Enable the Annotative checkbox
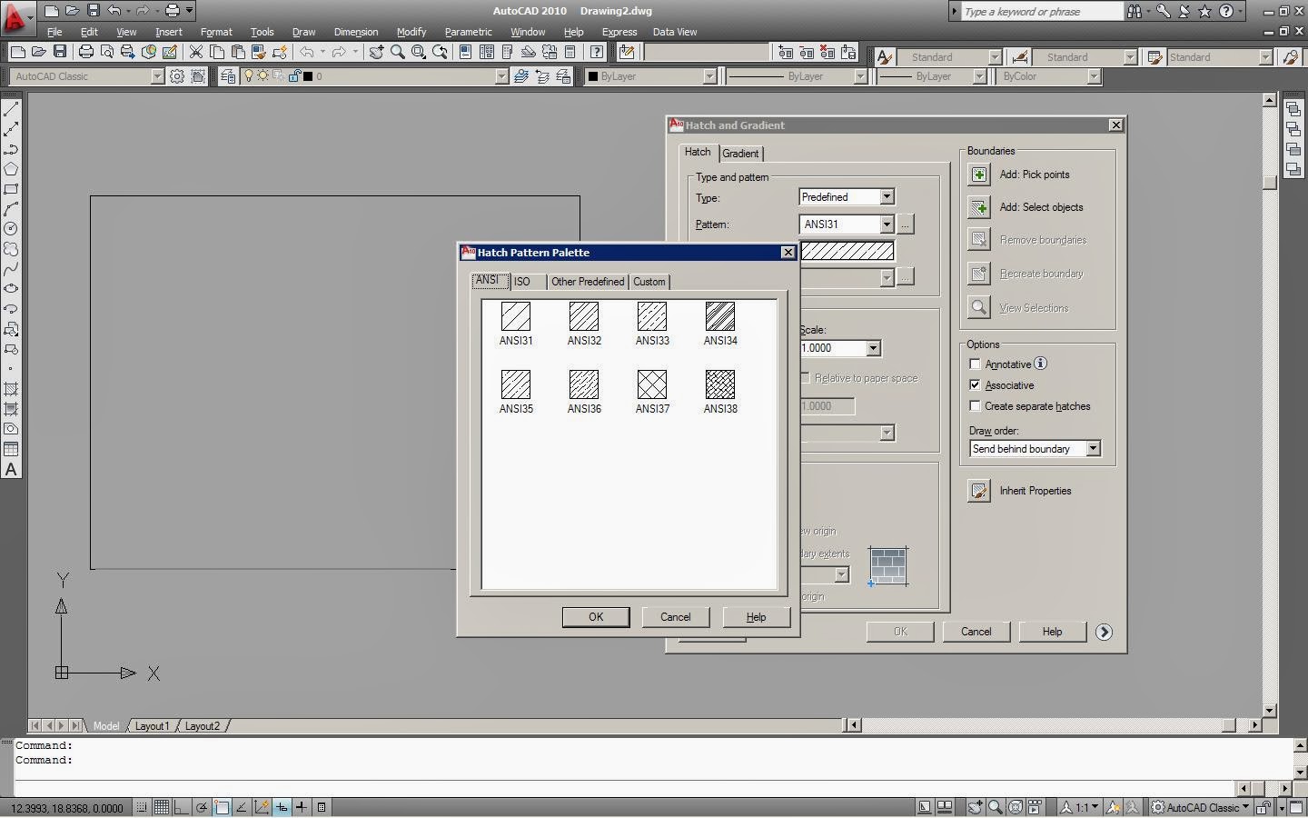The image size is (1308, 818). pos(976,364)
